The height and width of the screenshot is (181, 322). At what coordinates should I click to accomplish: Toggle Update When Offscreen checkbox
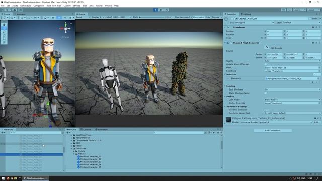tap(266, 64)
